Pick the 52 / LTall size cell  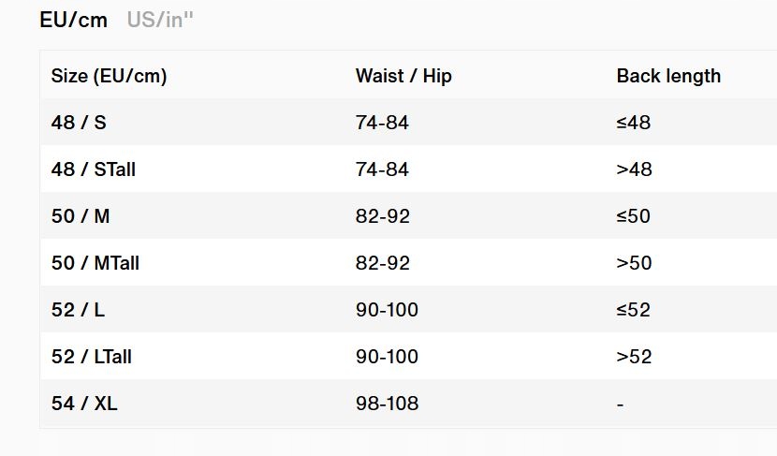[x=91, y=357]
